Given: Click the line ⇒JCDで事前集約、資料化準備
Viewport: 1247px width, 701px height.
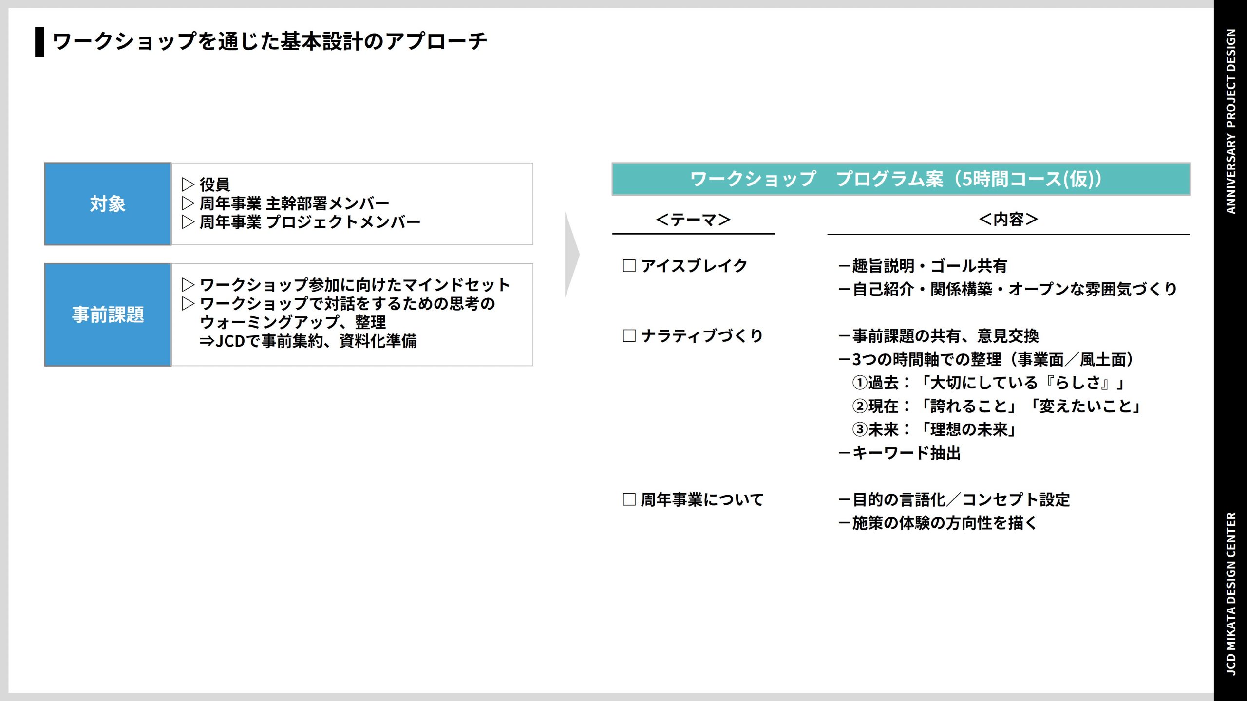Looking at the screenshot, I should 308,341.
